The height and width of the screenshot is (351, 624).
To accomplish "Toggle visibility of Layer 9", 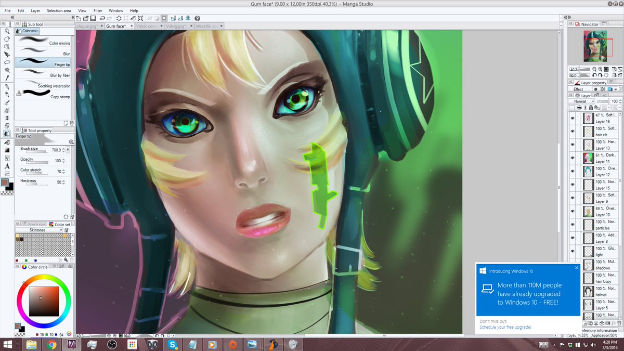I will point(573,198).
